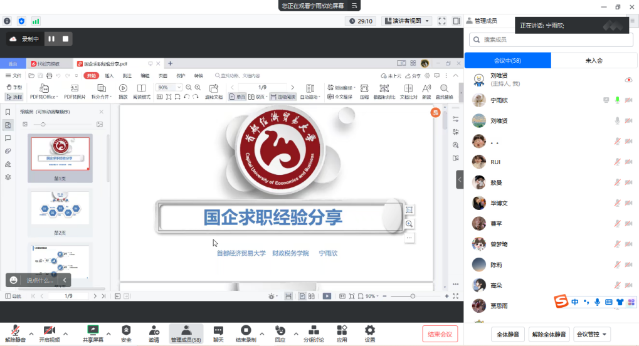Click the 全文翻译 full text translate
The height and width of the screenshot is (346, 639).
(340, 97)
